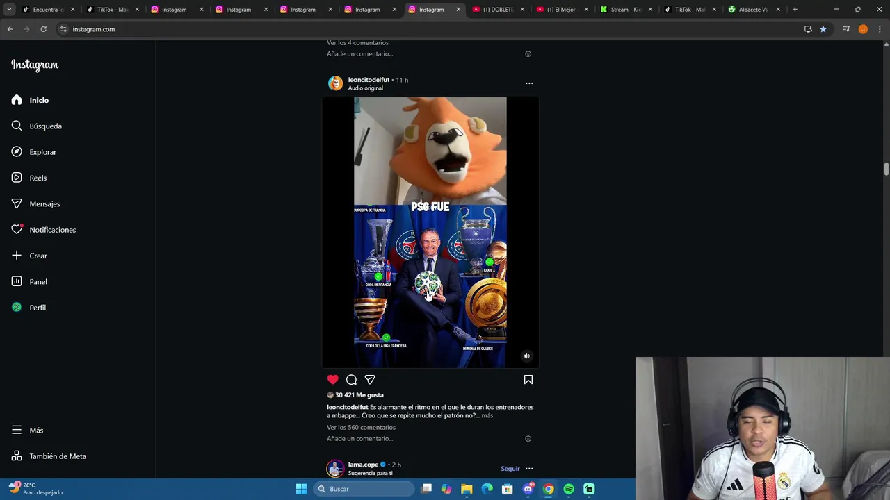Open Copilot from the taskbar

pos(446,489)
